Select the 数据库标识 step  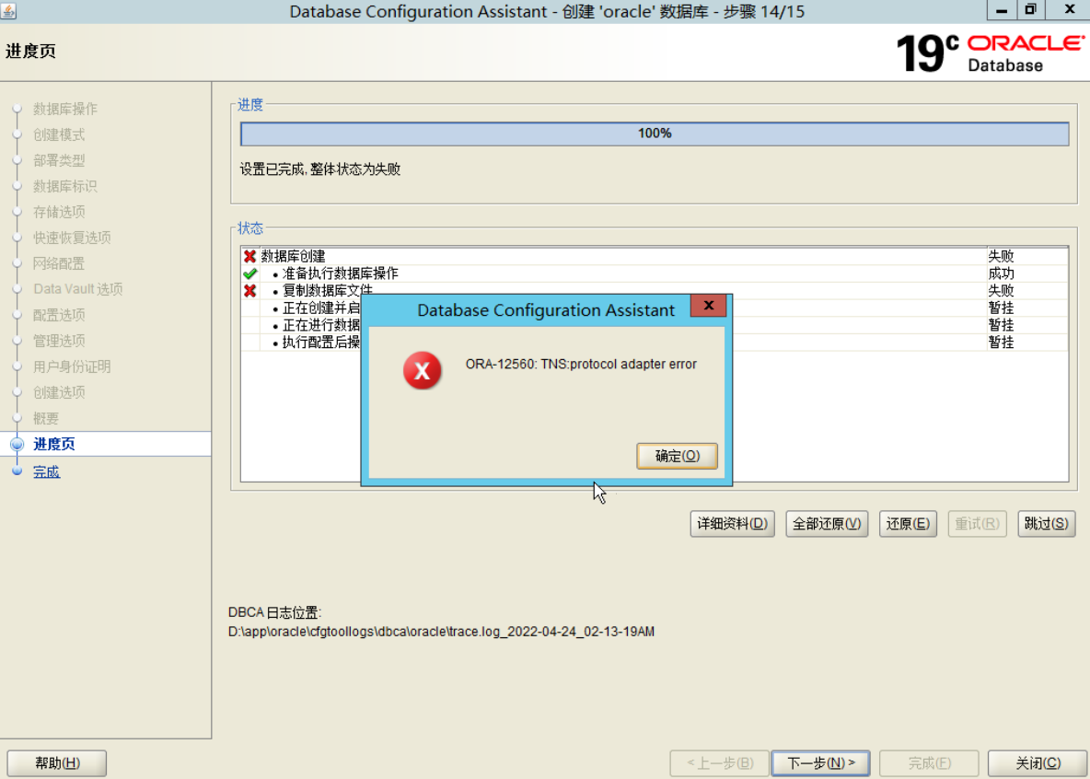[65, 186]
